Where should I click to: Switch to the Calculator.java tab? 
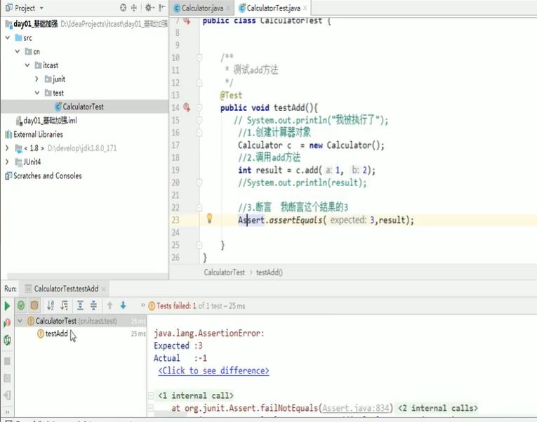click(x=202, y=8)
